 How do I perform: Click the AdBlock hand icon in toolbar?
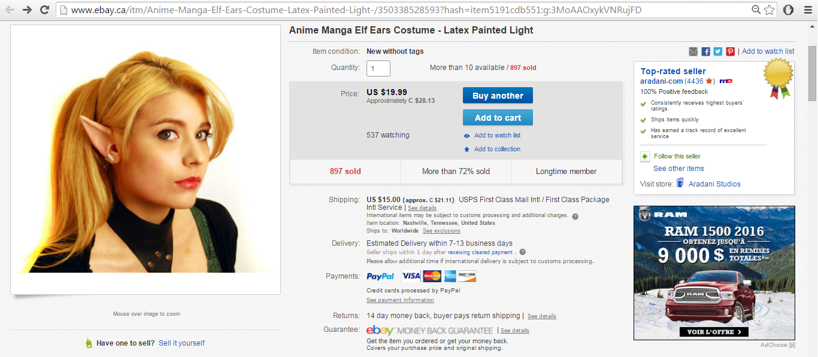click(789, 10)
